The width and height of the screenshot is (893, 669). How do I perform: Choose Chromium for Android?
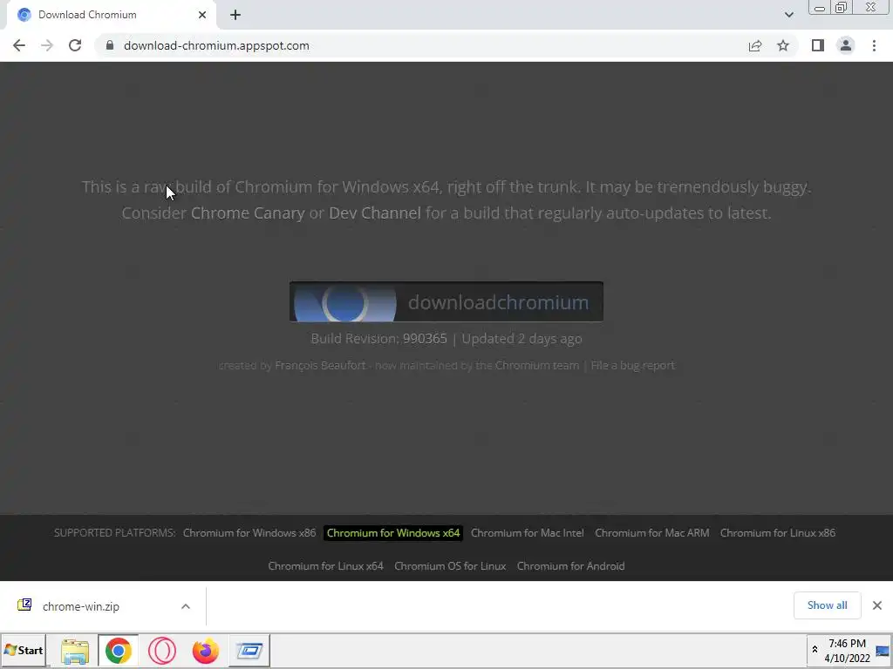tap(570, 566)
